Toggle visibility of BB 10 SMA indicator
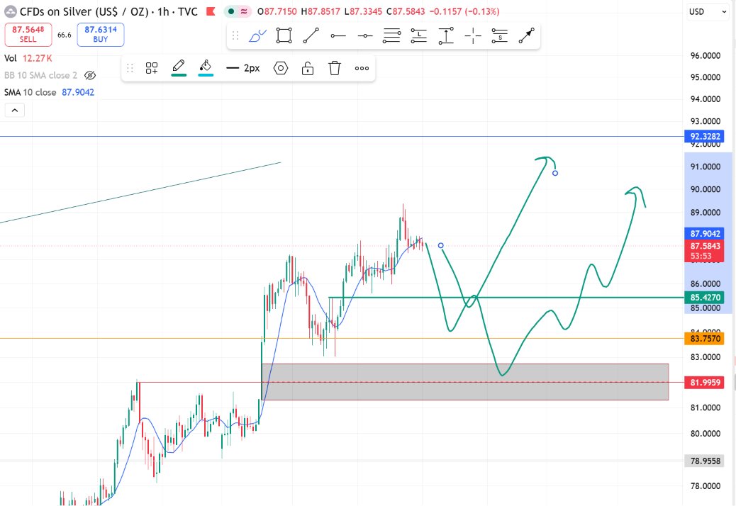The image size is (736, 506). pos(89,76)
